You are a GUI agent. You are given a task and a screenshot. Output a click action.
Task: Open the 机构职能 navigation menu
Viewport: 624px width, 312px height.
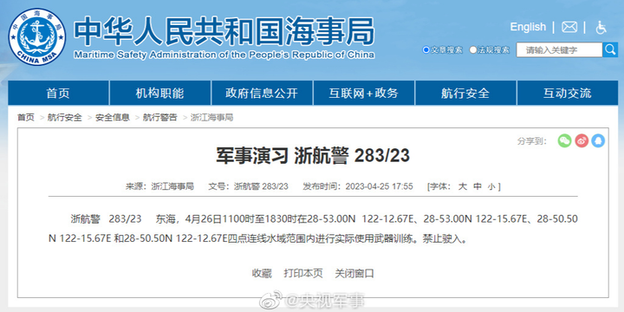tap(160, 93)
